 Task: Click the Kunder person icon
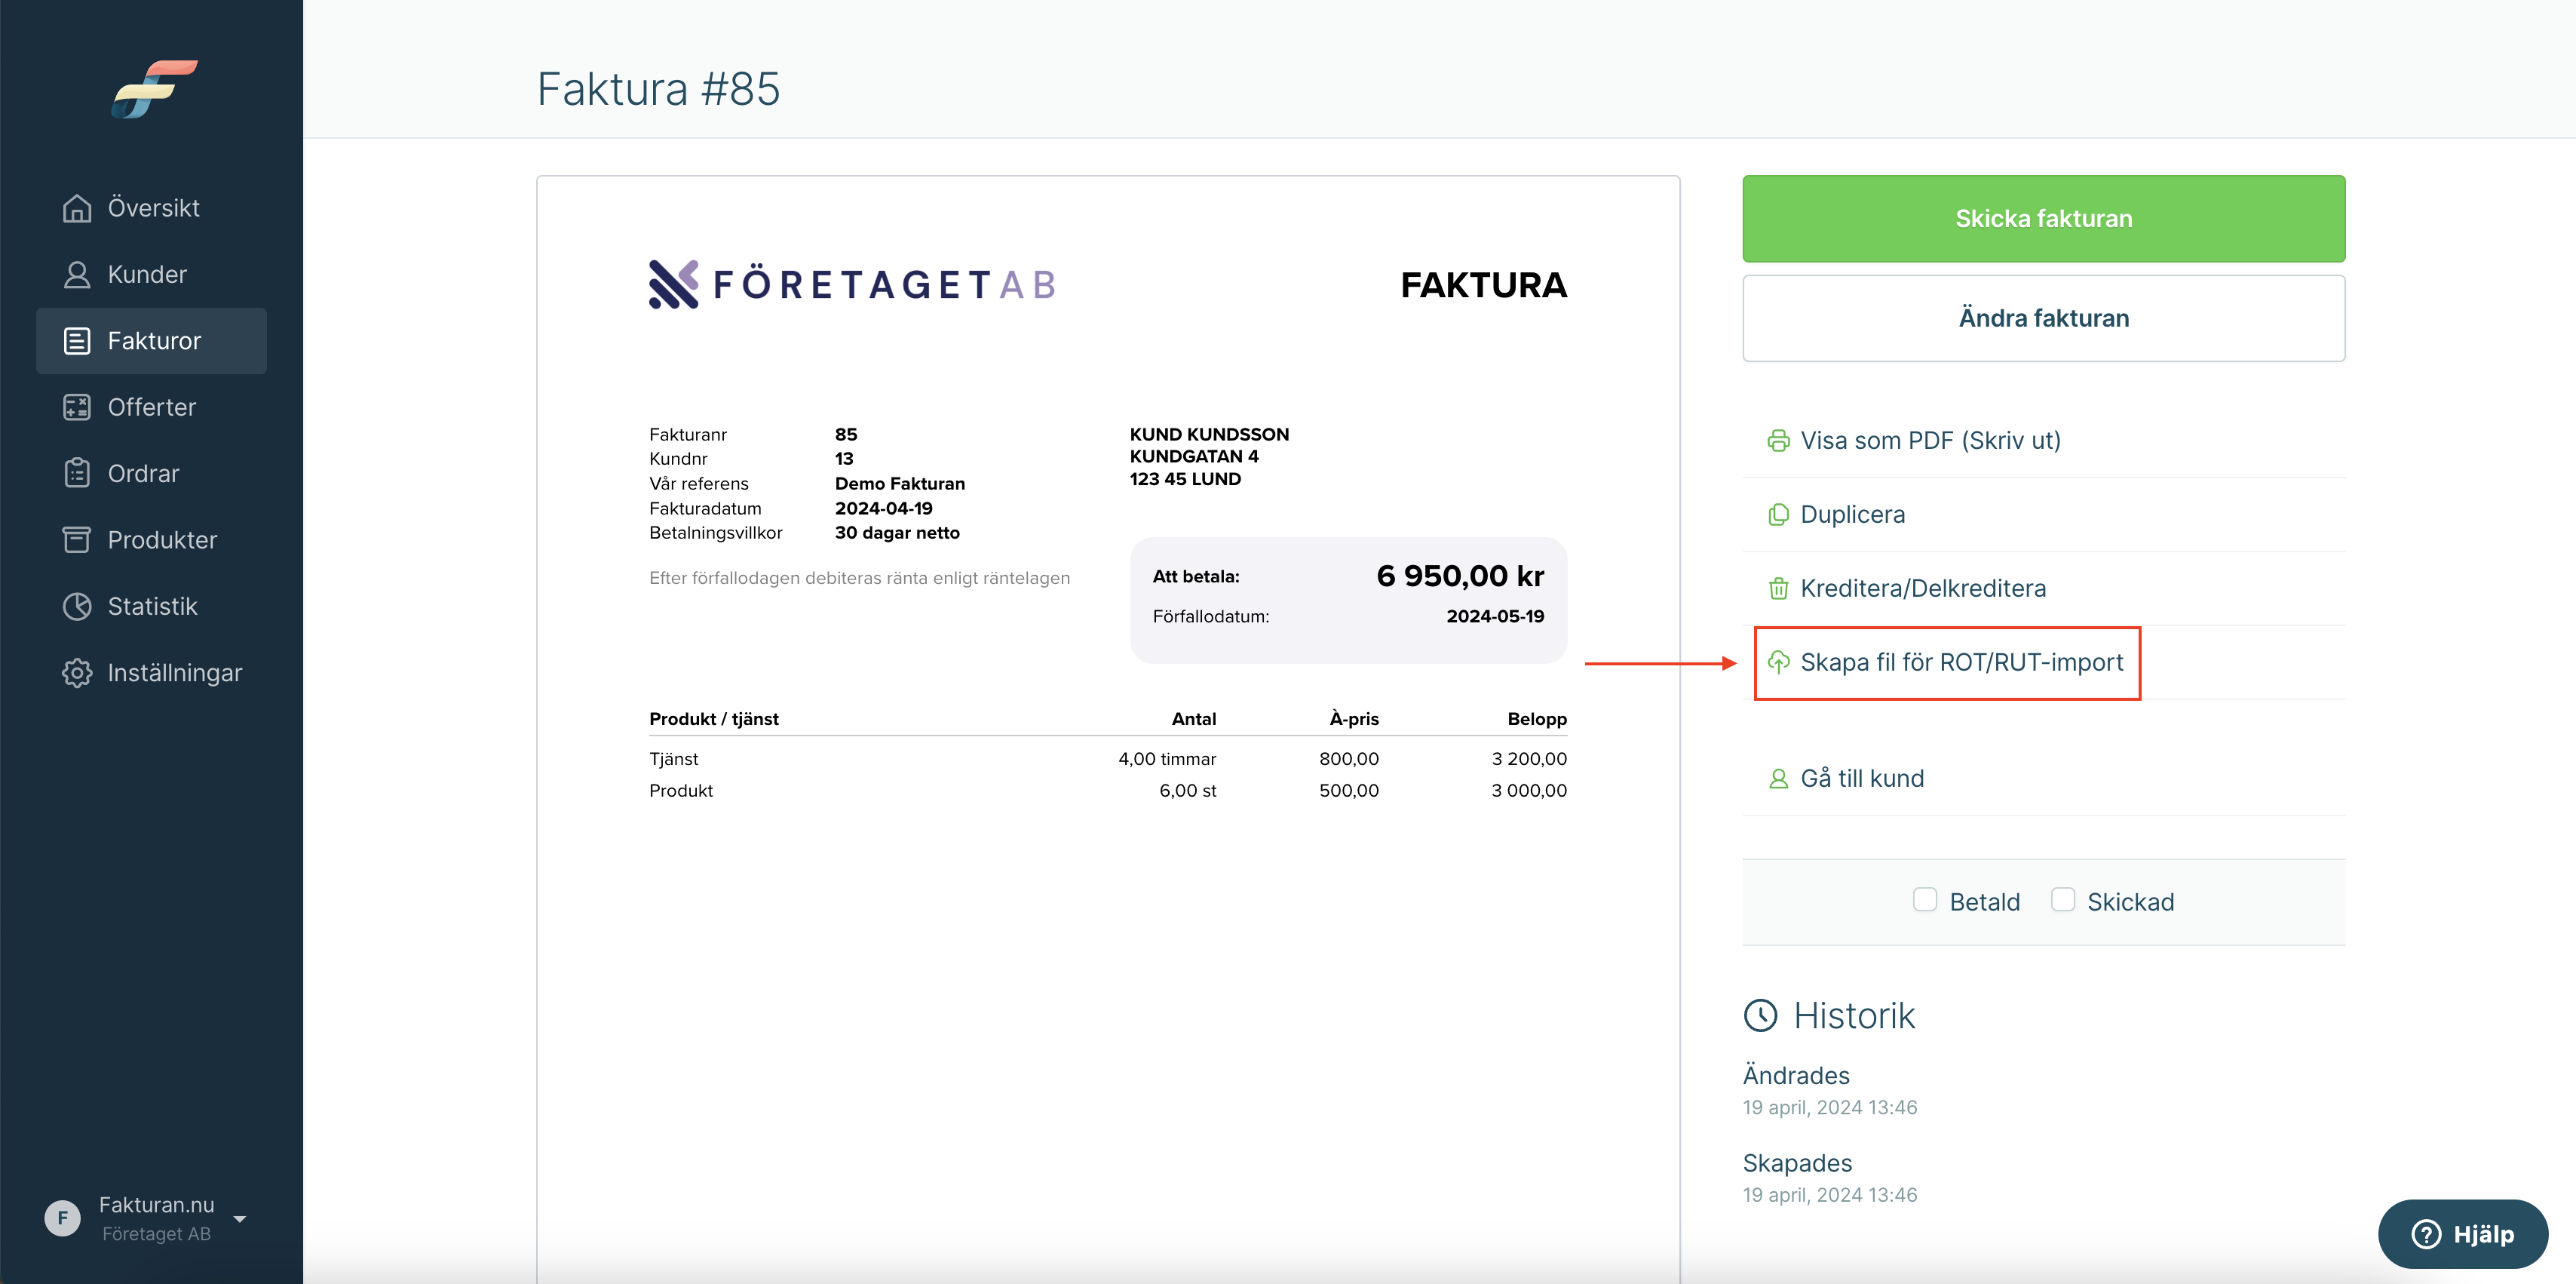click(77, 274)
